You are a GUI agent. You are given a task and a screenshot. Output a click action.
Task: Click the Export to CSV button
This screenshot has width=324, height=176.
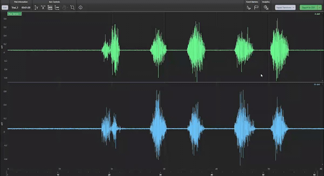pyautogui.click(x=308, y=8)
